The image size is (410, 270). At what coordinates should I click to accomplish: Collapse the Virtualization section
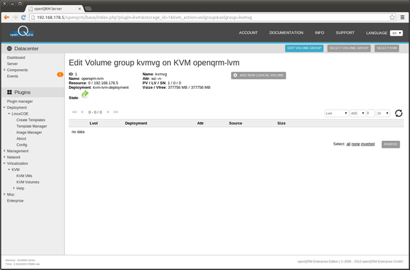pyautogui.click(x=5, y=163)
